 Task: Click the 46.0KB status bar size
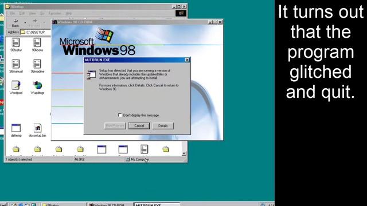click(79, 160)
